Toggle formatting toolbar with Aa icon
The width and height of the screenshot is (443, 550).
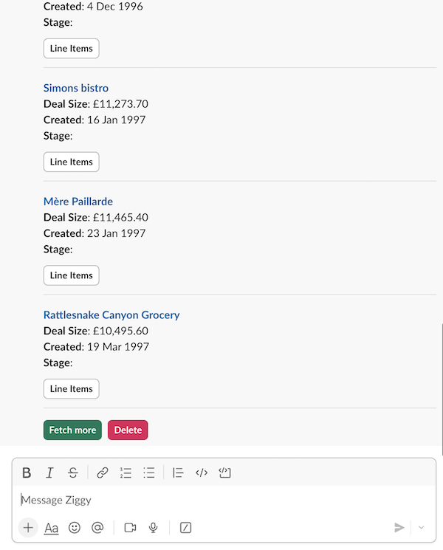(x=52, y=528)
